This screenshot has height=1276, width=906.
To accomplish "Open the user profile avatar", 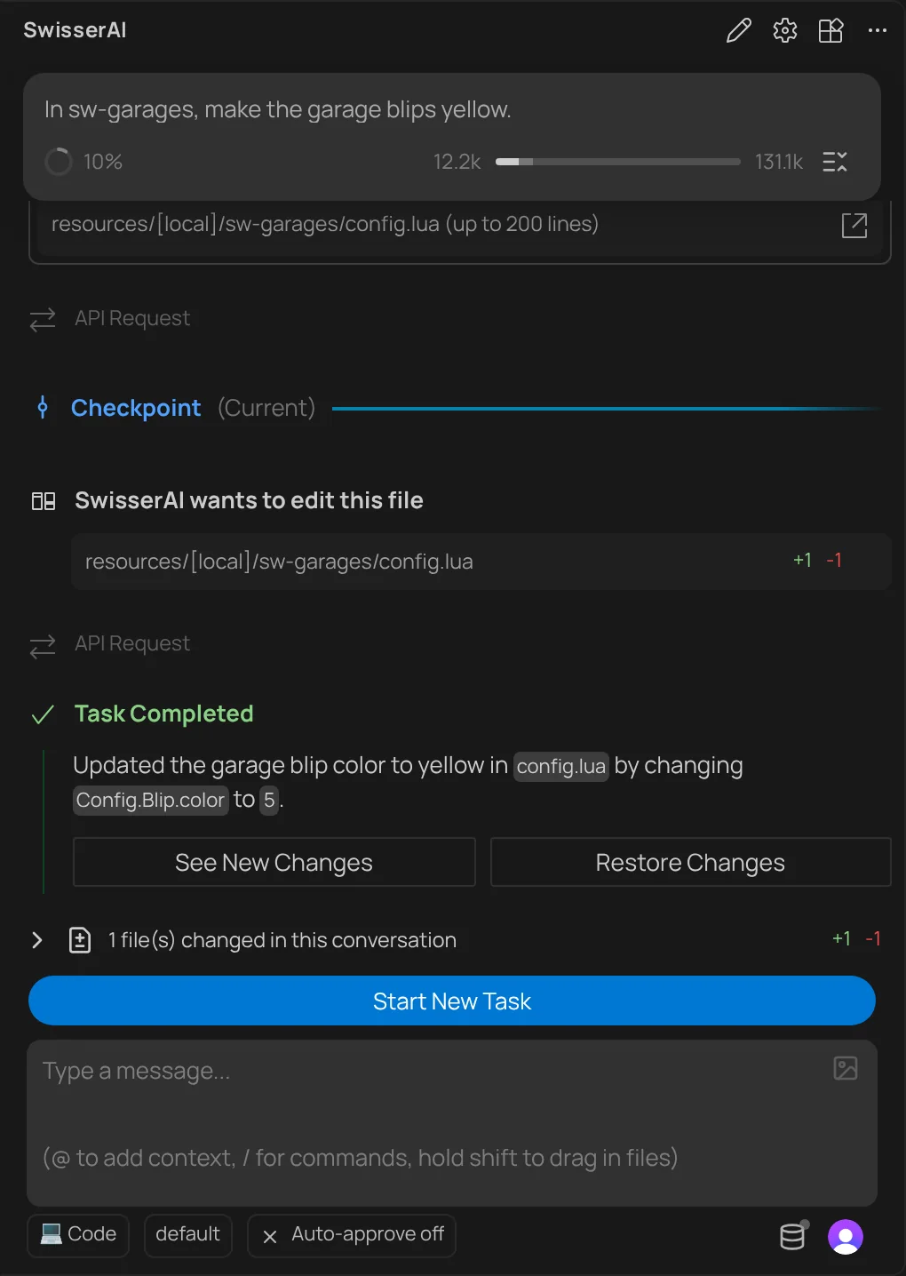I will 846,1237.
